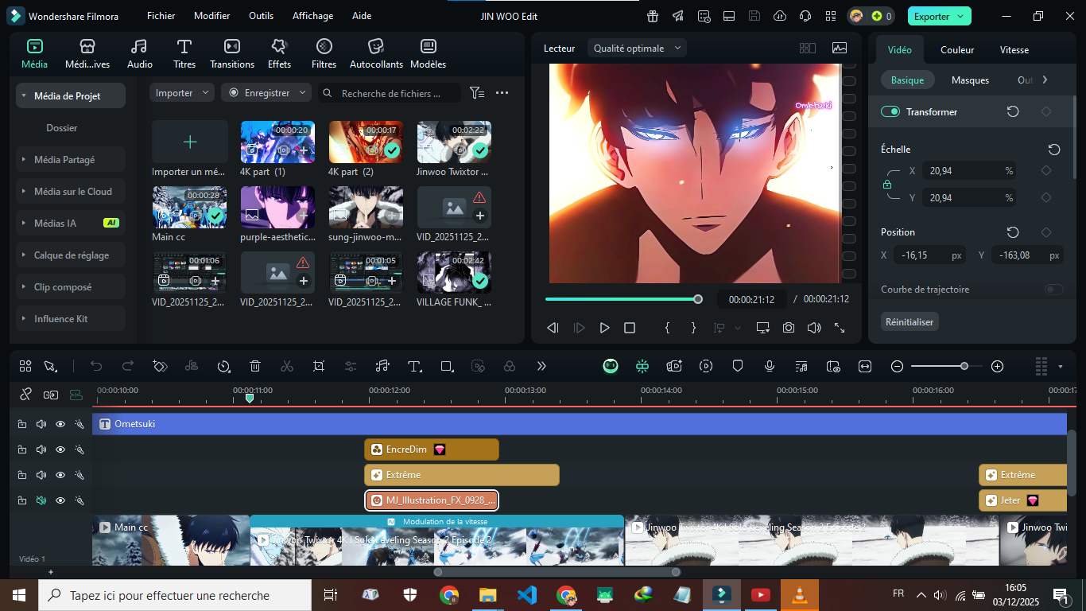1086x611 pixels.
Task: Switch to the Couleur tab
Action: click(x=956, y=50)
